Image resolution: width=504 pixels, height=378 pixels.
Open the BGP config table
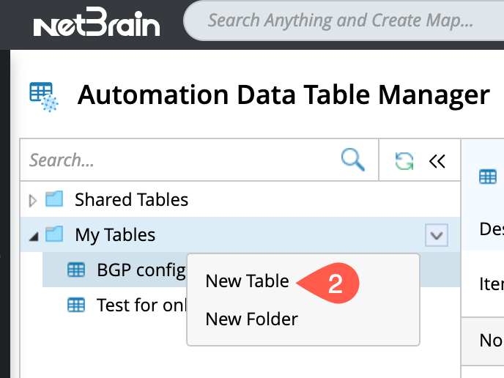[141, 270]
